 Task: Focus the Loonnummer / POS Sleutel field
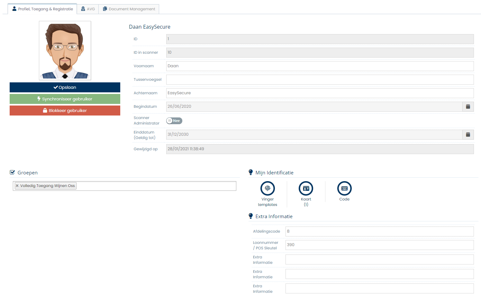coord(379,245)
